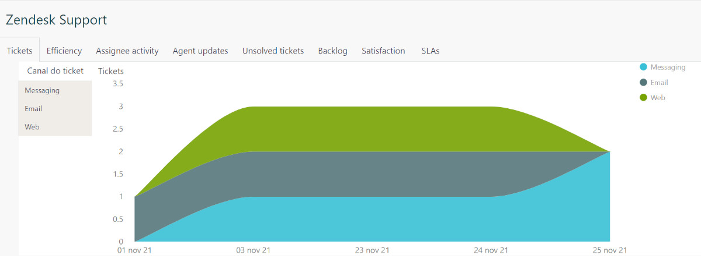The image size is (701, 262).
Task: Click the Messaging legend blue dot
Action: tap(644, 68)
